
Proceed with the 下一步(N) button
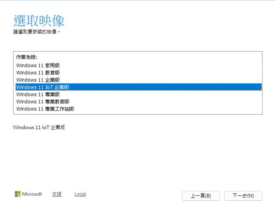tap(243, 196)
